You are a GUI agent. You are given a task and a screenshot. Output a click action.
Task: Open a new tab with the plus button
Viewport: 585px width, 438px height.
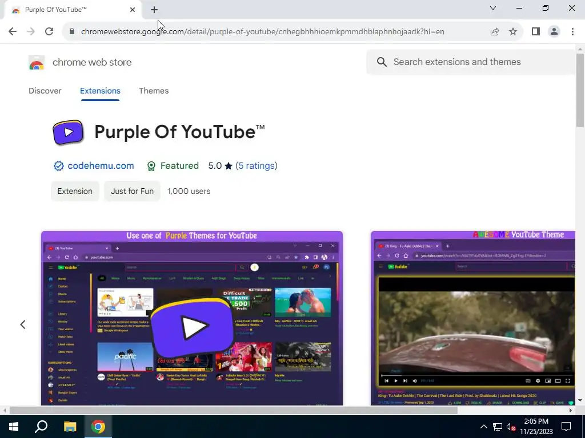click(154, 10)
